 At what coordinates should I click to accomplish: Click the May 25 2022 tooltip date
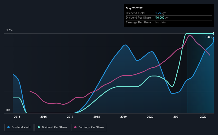tap(134, 8)
